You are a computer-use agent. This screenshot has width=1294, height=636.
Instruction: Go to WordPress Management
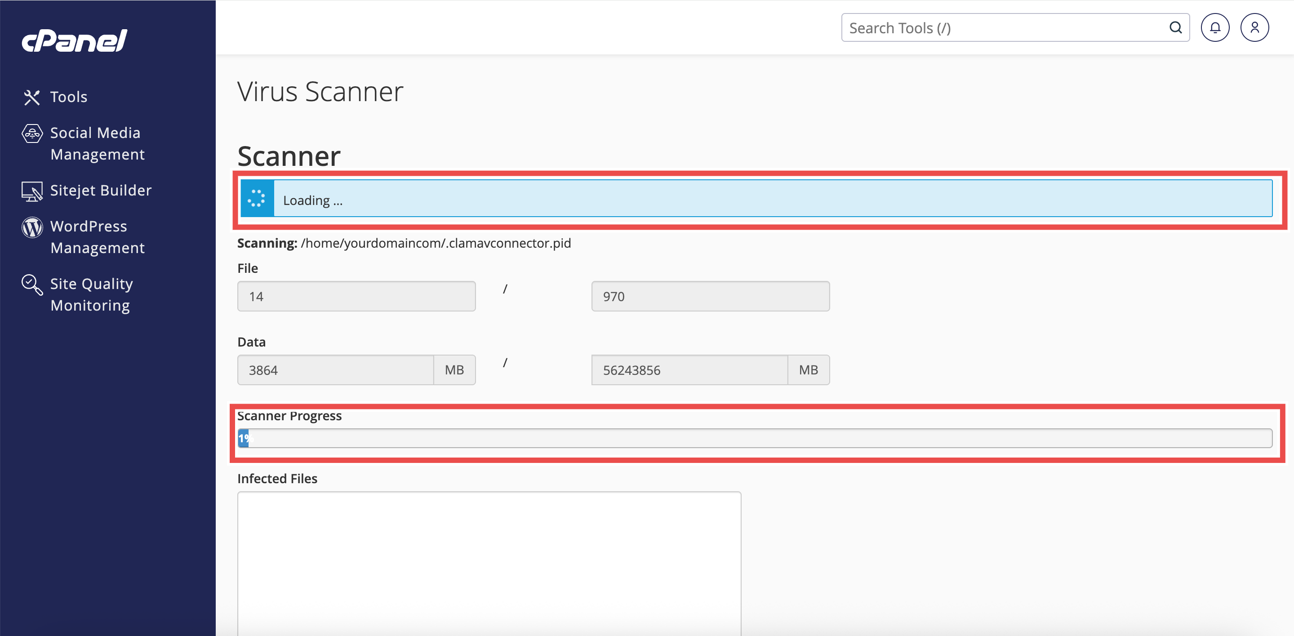pyautogui.click(x=98, y=237)
